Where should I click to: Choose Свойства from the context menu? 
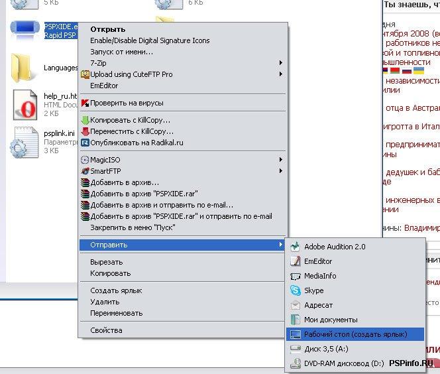pyautogui.click(x=106, y=330)
